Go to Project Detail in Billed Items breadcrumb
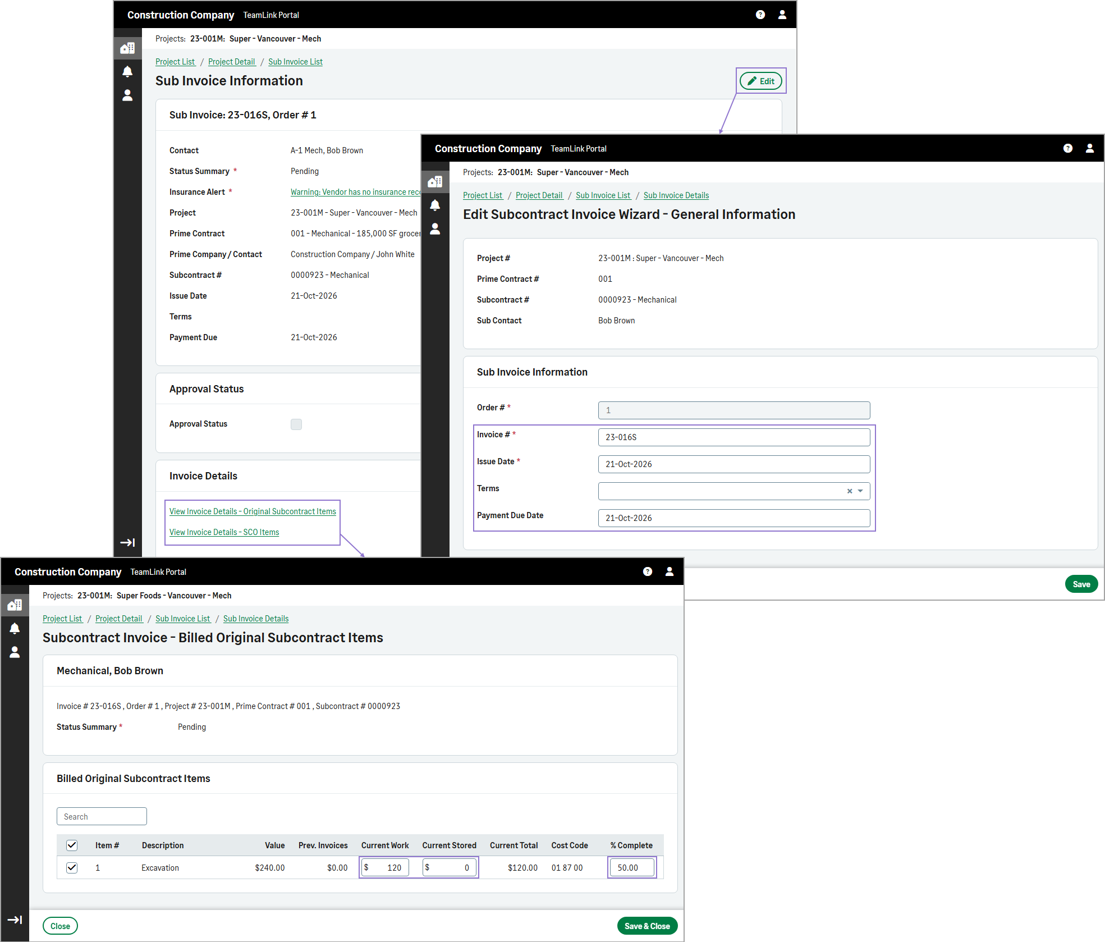 (118, 619)
